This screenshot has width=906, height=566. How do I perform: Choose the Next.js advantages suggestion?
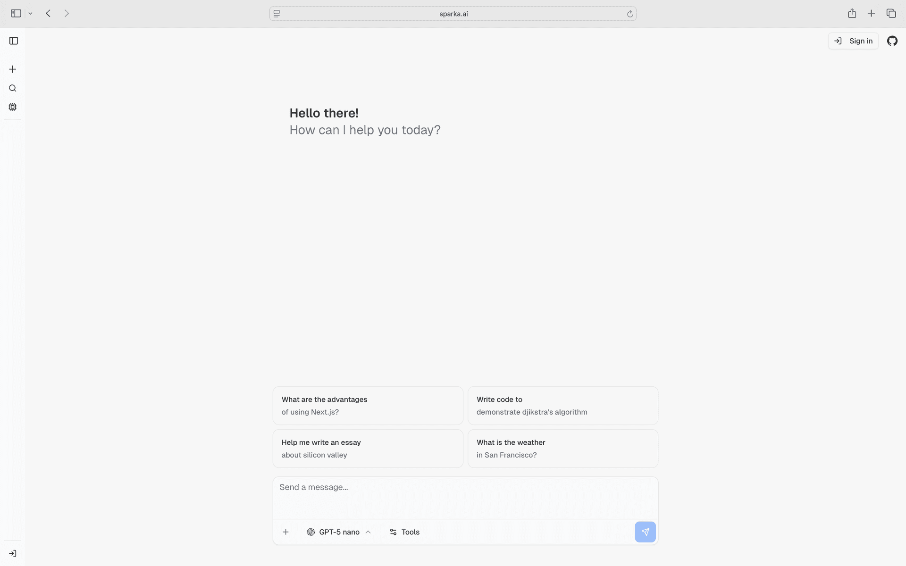coord(368,406)
